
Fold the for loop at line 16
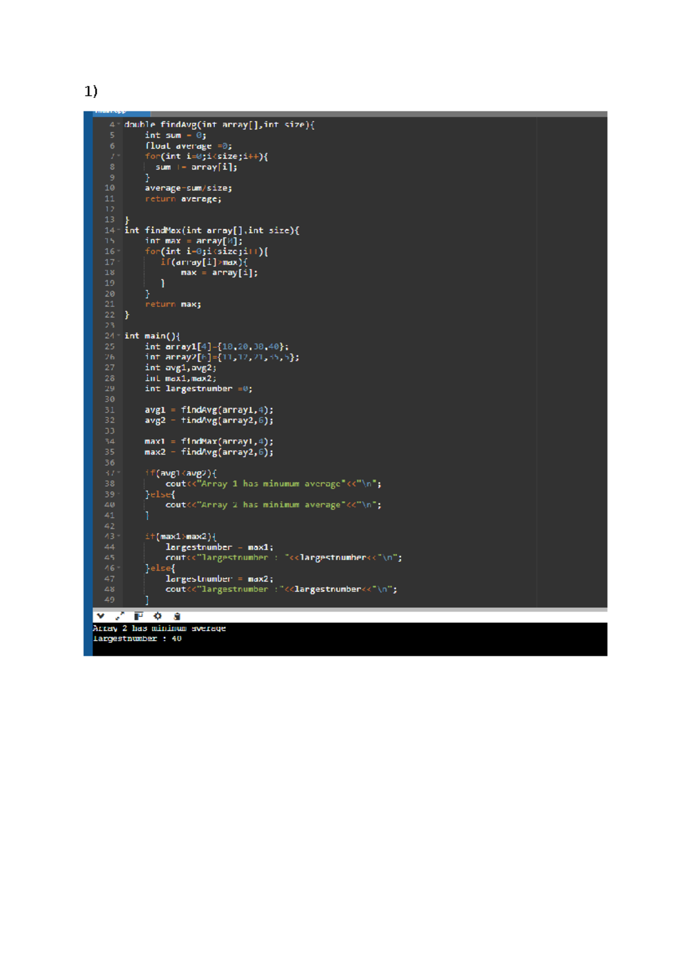coord(119,252)
